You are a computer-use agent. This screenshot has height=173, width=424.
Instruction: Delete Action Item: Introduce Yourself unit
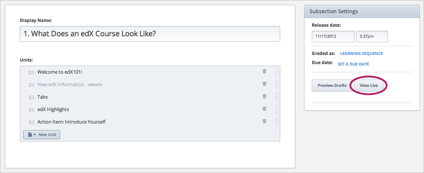tap(264, 121)
